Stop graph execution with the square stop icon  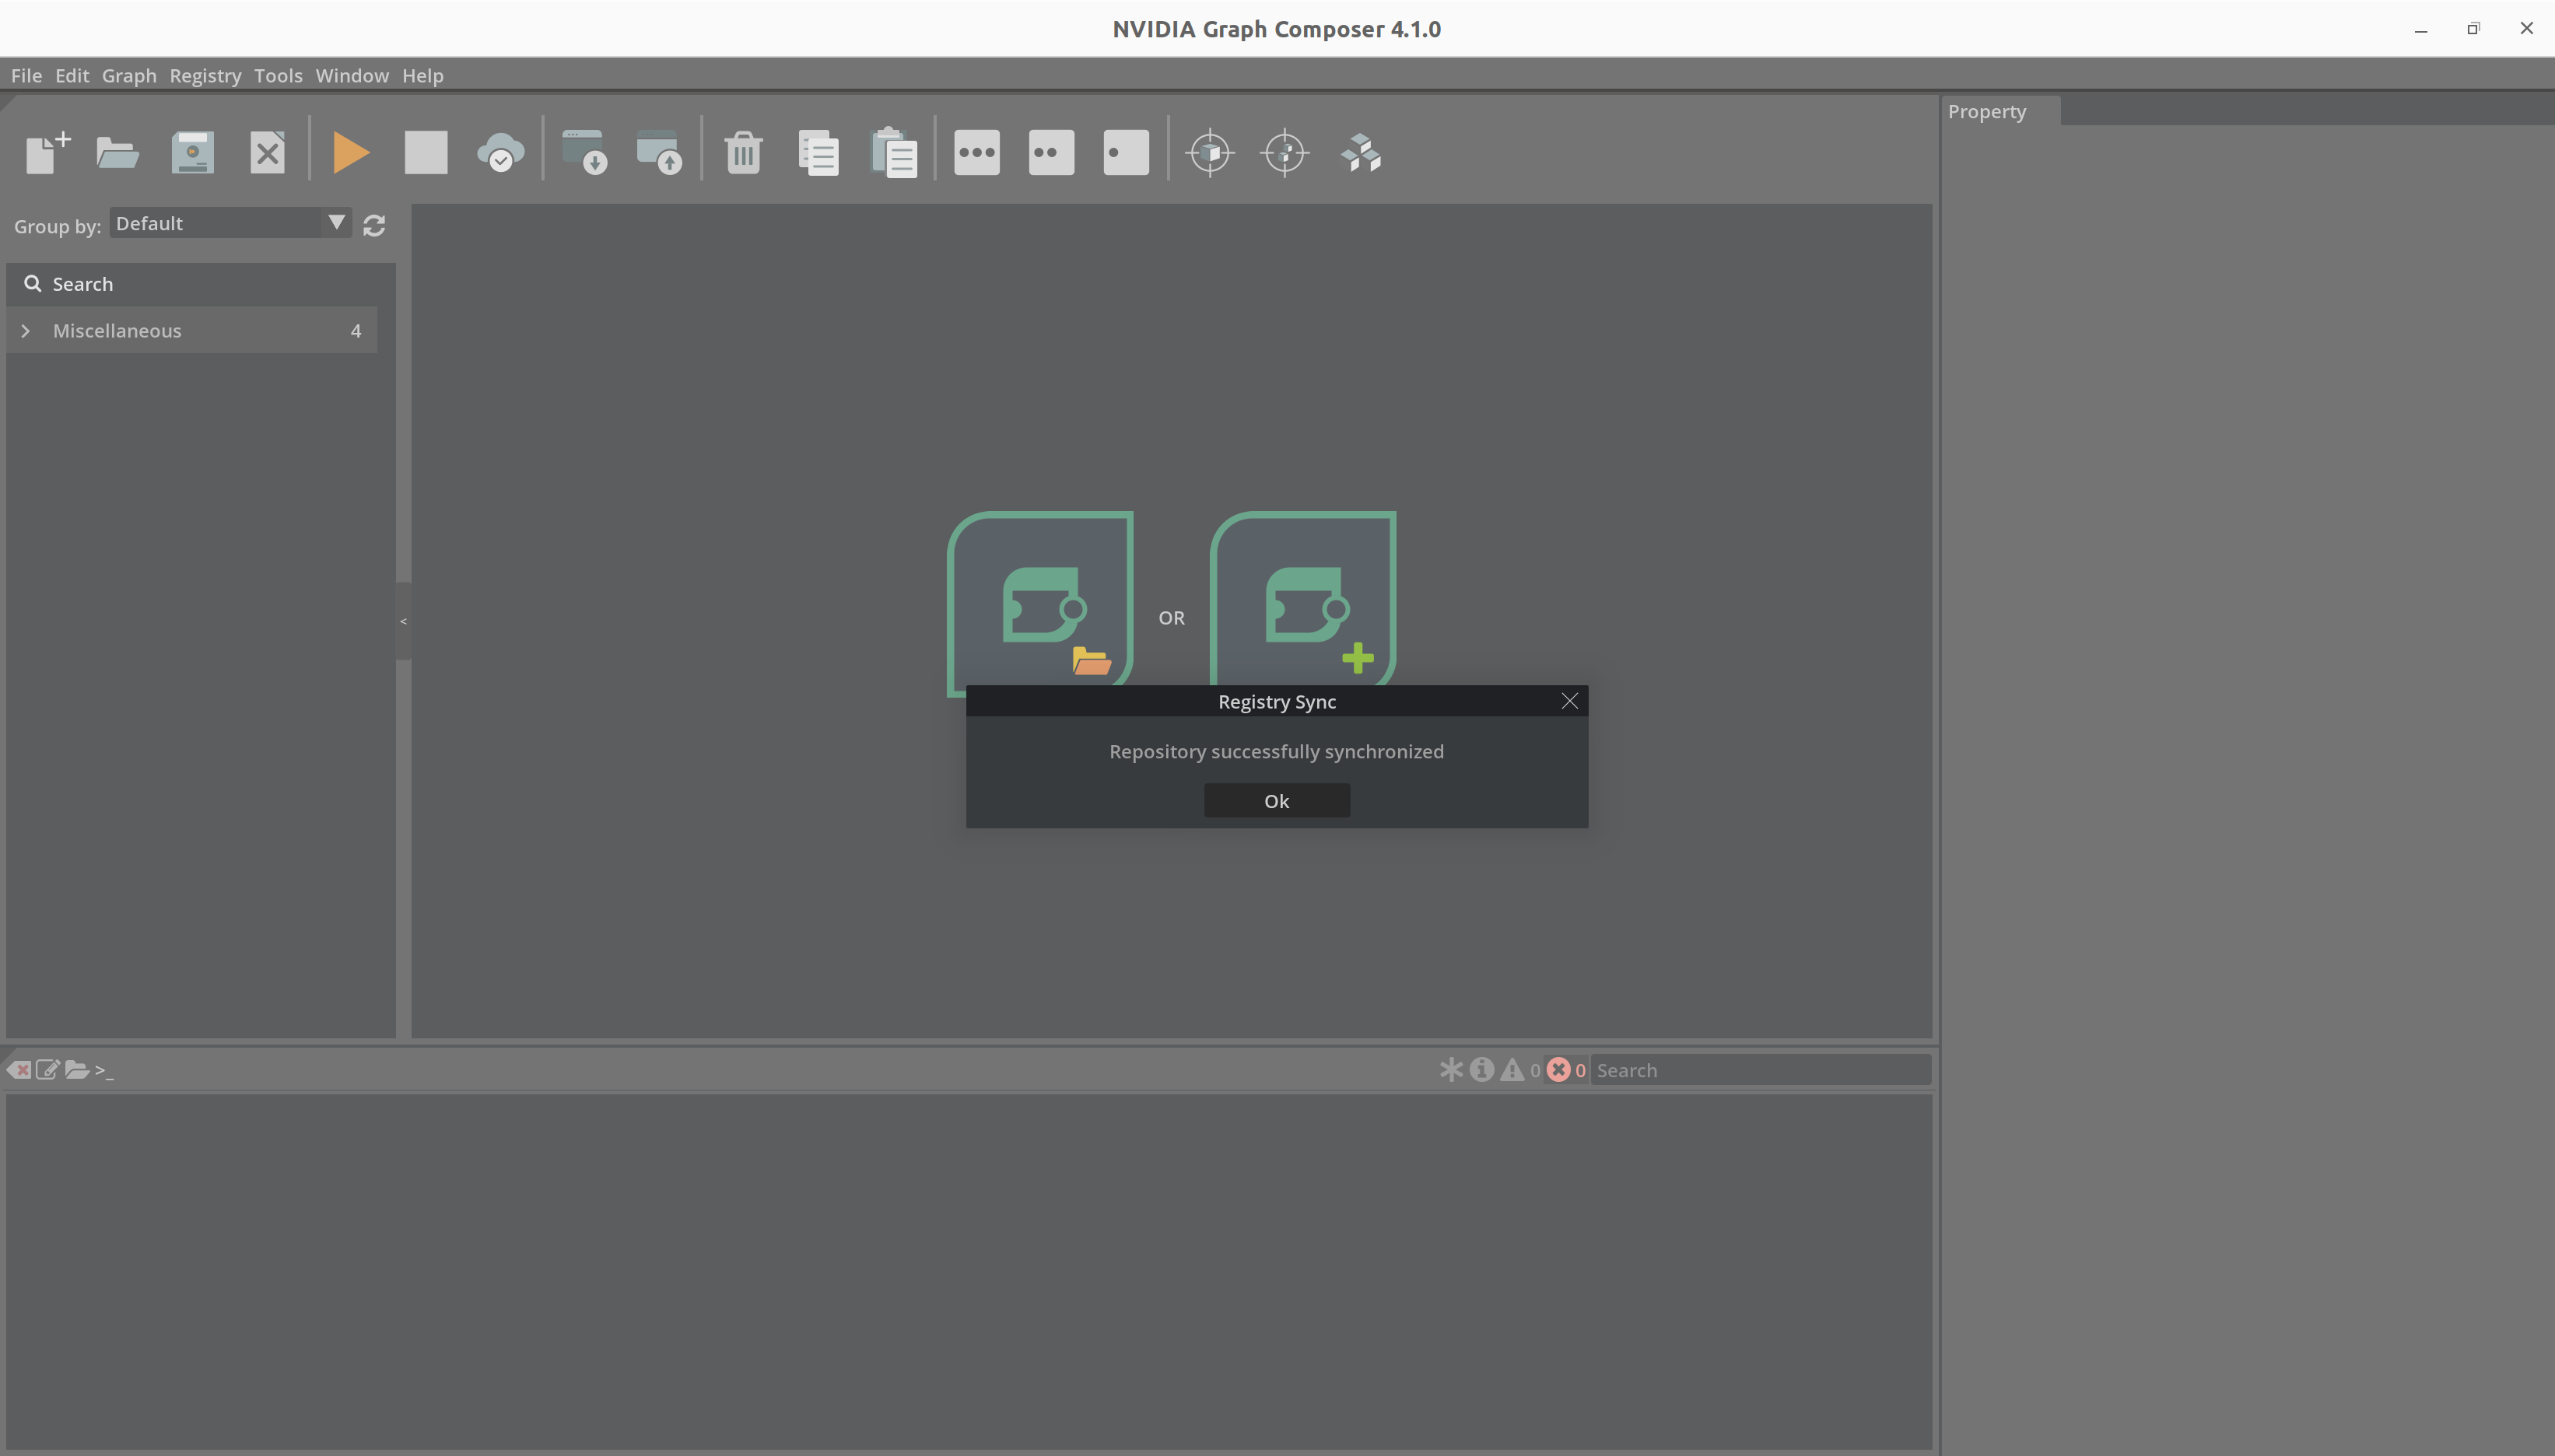(426, 152)
